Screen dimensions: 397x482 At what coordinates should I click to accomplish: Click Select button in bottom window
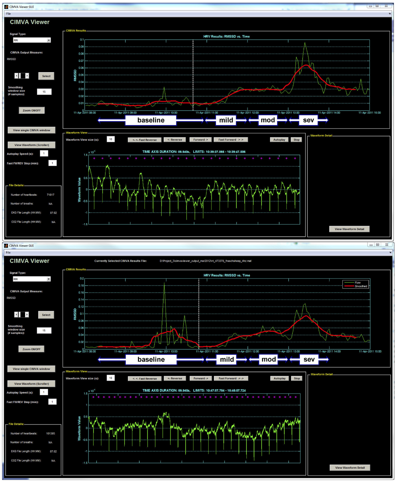pos(46,315)
